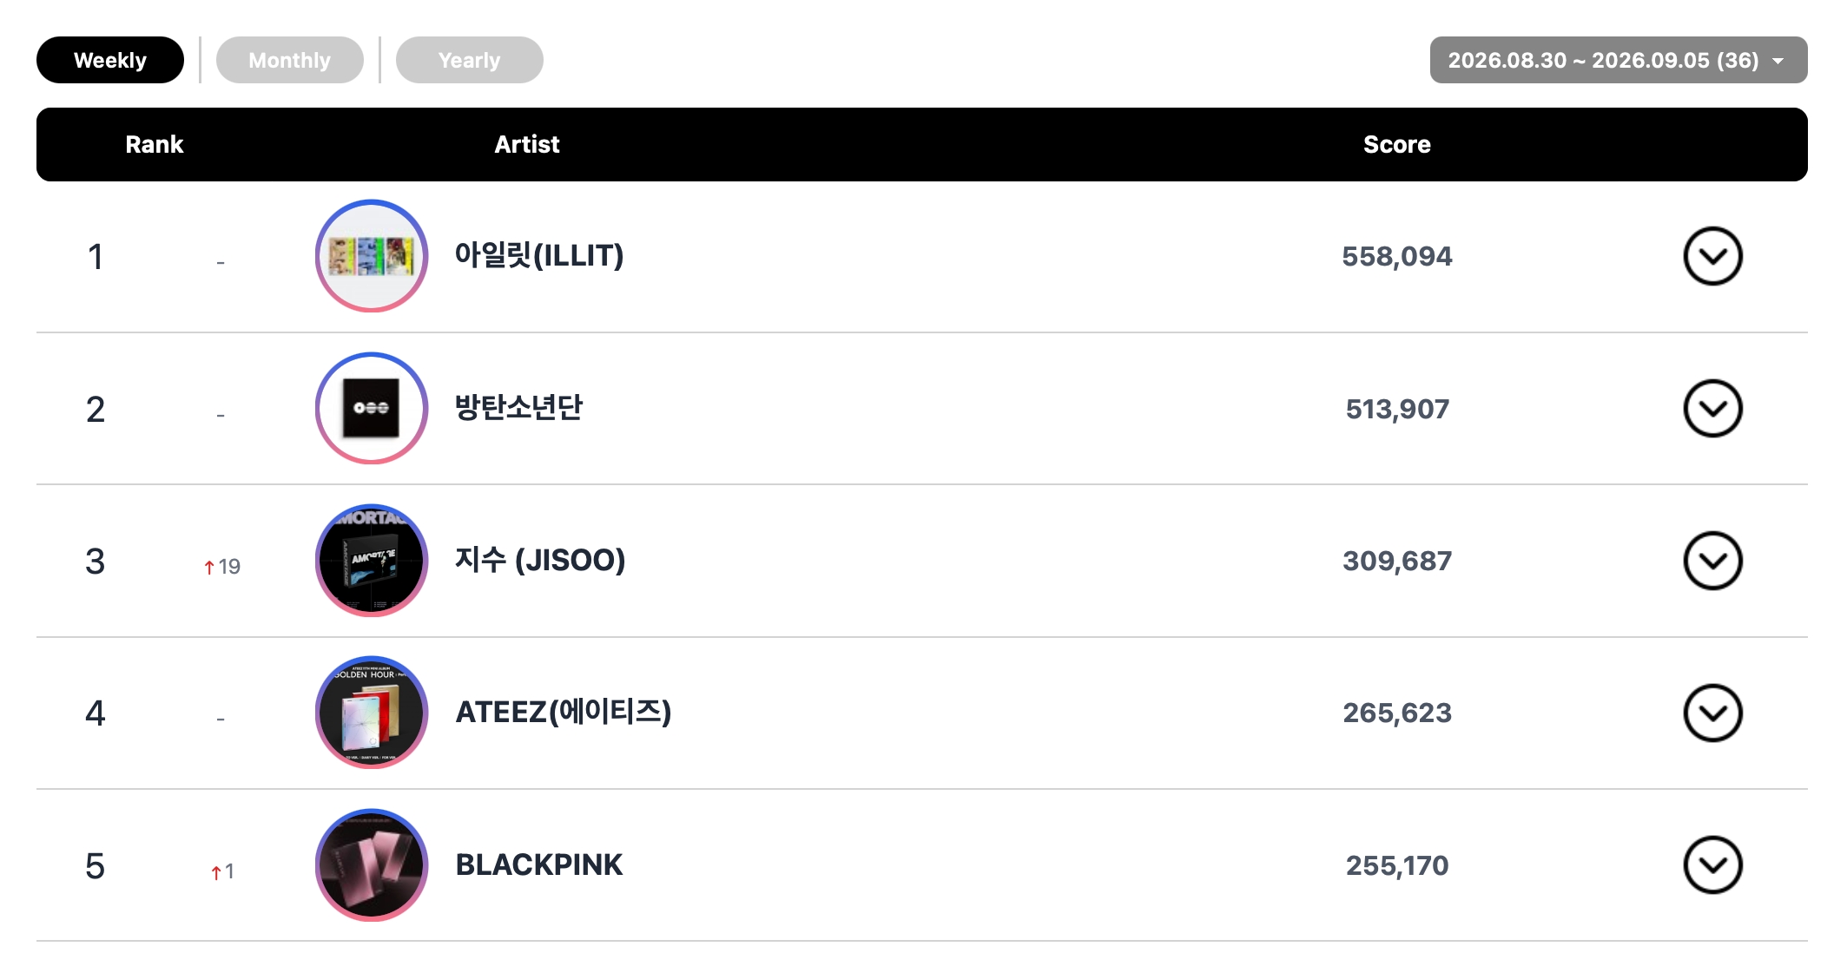Click the ATEEZ(에이티즈) artist name
The image size is (1847, 953).
click(564, 712)
